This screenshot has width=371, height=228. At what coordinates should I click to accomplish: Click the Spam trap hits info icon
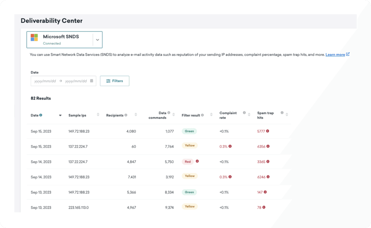tap(282, 113)
